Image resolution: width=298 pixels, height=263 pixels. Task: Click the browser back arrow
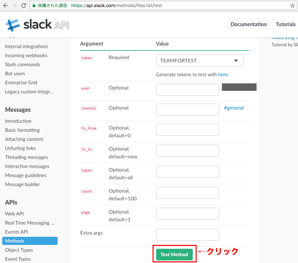[x=6, y=5]
